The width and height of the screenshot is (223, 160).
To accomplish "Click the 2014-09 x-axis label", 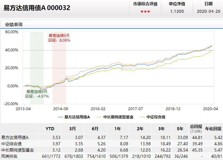I will (61, 109).
